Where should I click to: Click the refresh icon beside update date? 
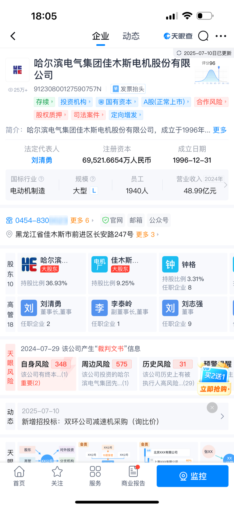pos(179,53)
